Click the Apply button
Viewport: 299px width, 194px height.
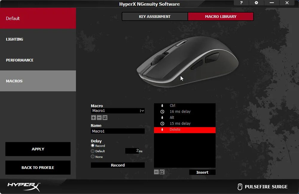(x=38, y=149)
